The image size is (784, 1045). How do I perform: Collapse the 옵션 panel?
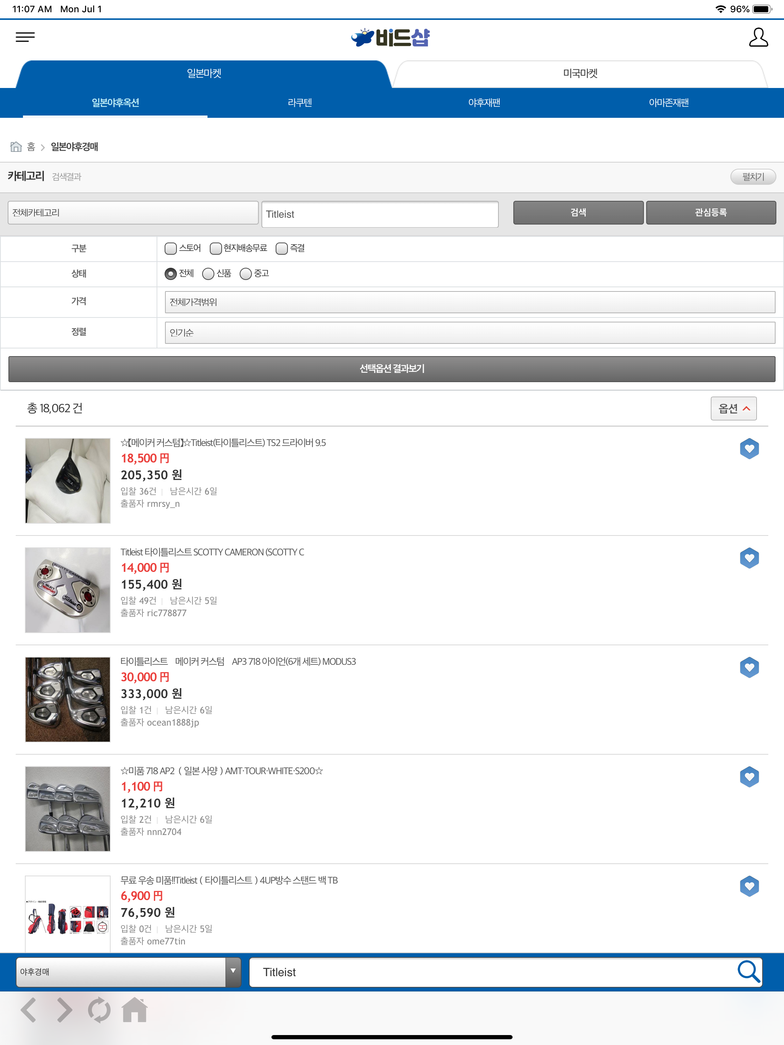click(x=733, y=409)
